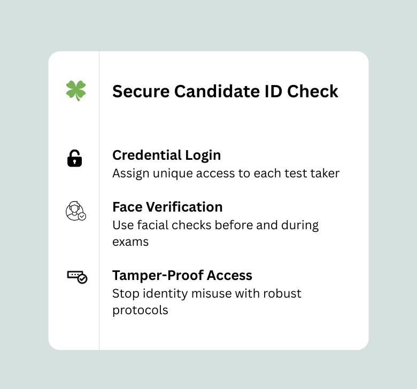The image size is (417, 389).
Task: Click the "Credential Login" heading
Action: tap(166, 155)
